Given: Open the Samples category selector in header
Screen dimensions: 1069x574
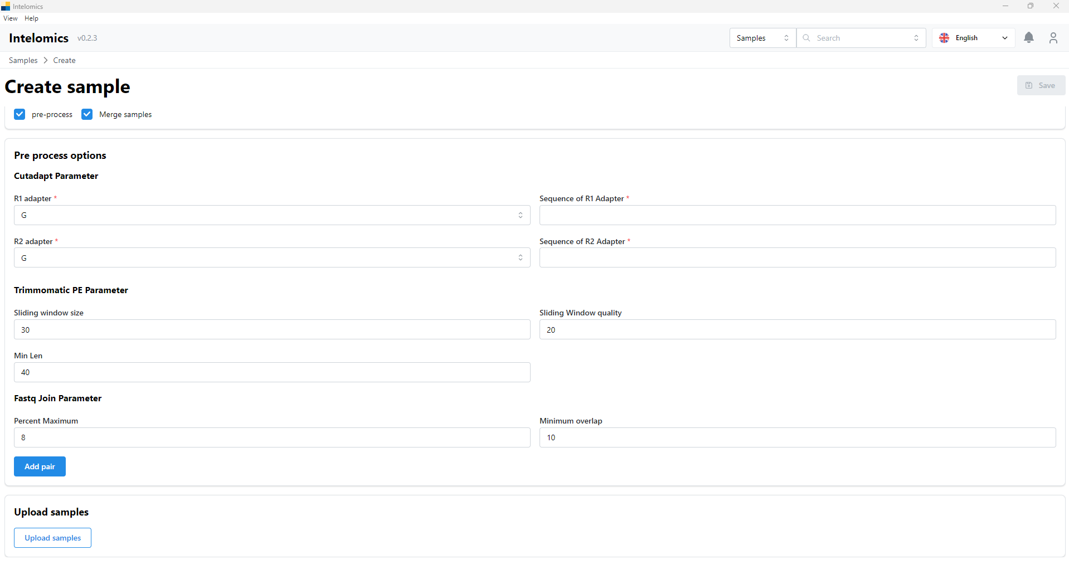Looking at the screenshot, I should [762, 38].
